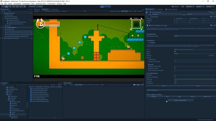The width and height of the screenshot is (216, 121).
Task: Open the cloud services icon
Action: point(183,7)
